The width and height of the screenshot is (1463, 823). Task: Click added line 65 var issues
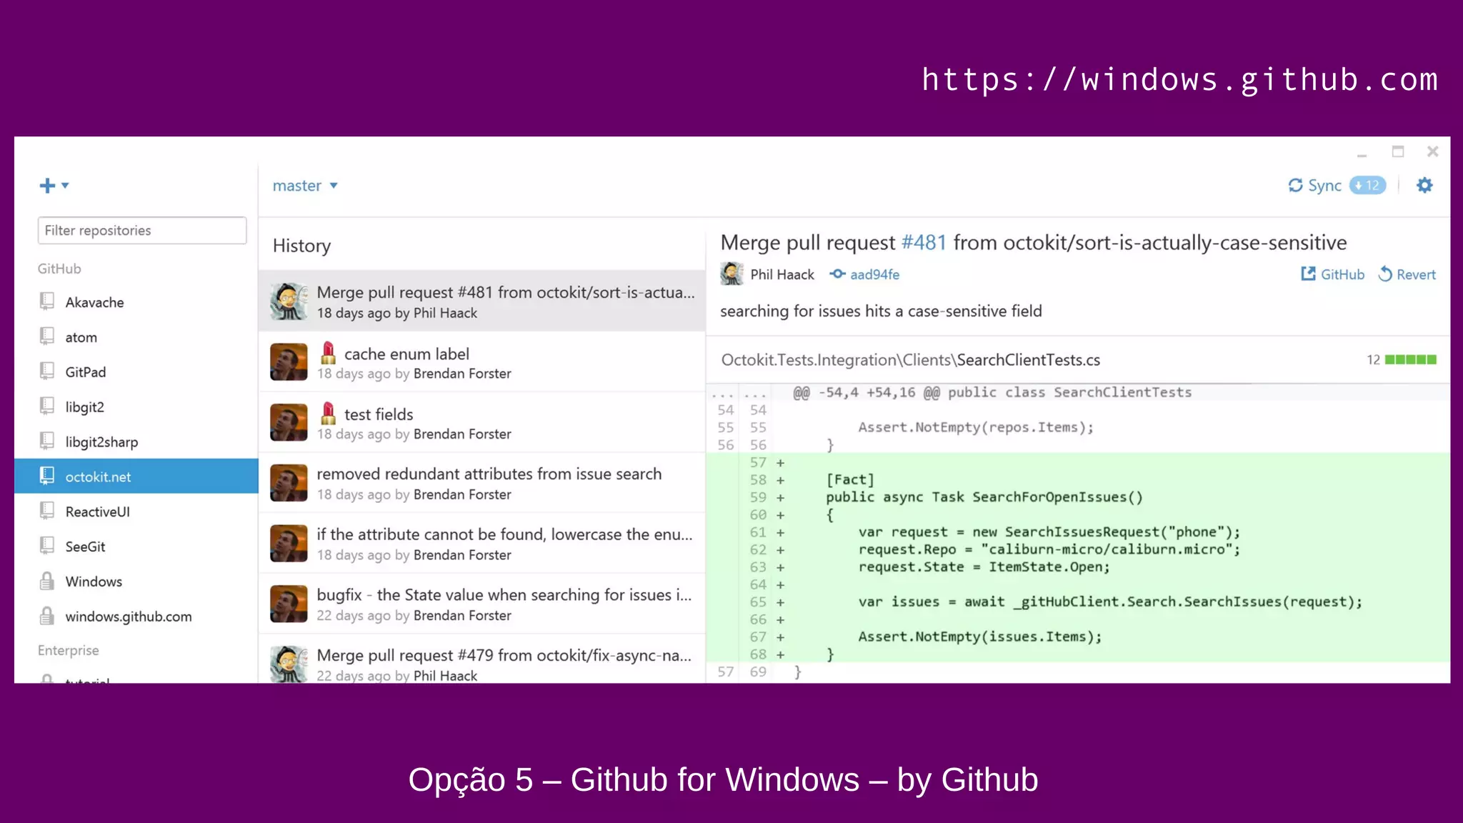pyautogui.click(x=1078, y=602)
